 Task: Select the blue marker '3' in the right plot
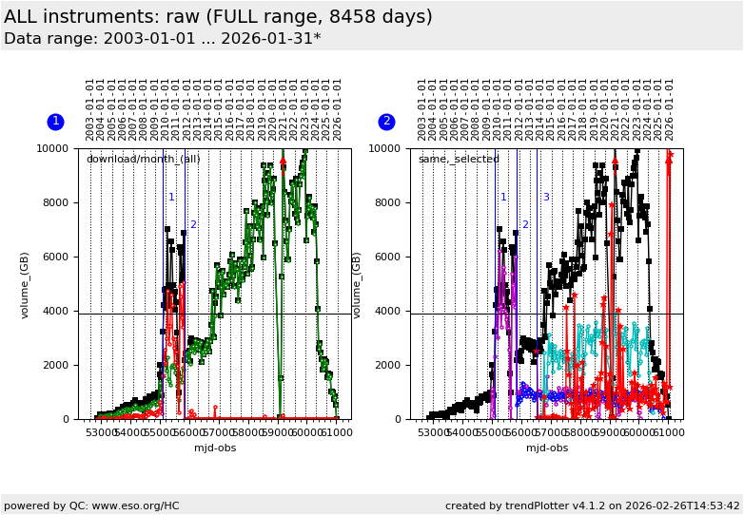point(546,198)
